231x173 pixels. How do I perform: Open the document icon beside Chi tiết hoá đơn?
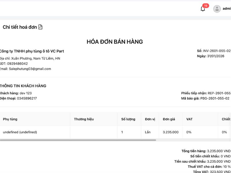[x=41, y=27]
